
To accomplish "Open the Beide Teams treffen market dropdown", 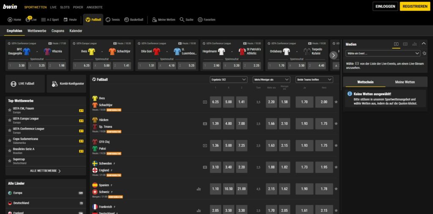I will [314, 80].
